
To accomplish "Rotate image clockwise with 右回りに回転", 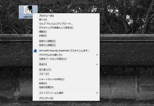I will coord(47,41).
